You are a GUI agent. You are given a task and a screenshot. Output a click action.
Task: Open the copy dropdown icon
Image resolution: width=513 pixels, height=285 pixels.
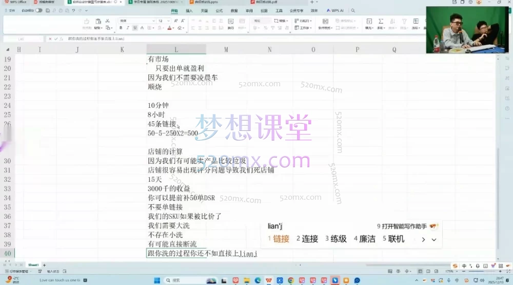109,28
